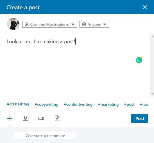This screenshot has height=143, width=154.
Task: Add a video with the camcorder icon
Action: point(41,118)
